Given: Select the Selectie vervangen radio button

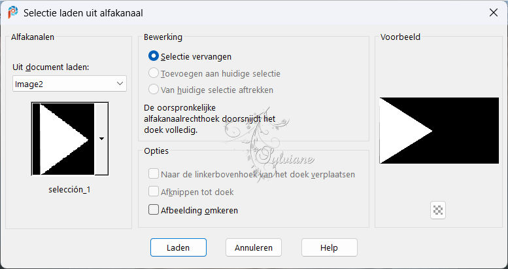Looking at the screenshot, I should (153, 56).
